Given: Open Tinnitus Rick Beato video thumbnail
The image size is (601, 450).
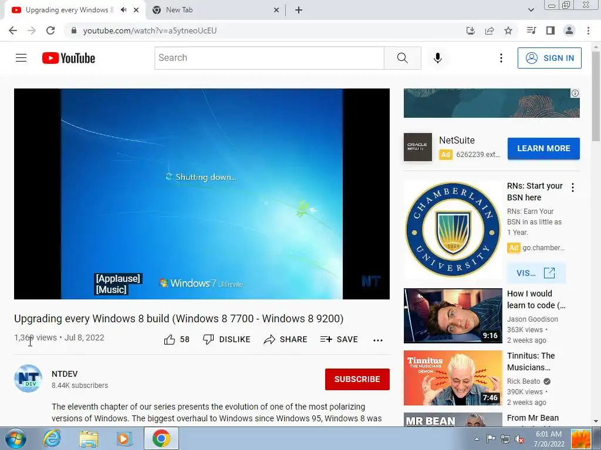Looking at the screenshot, I should point(453,378).
